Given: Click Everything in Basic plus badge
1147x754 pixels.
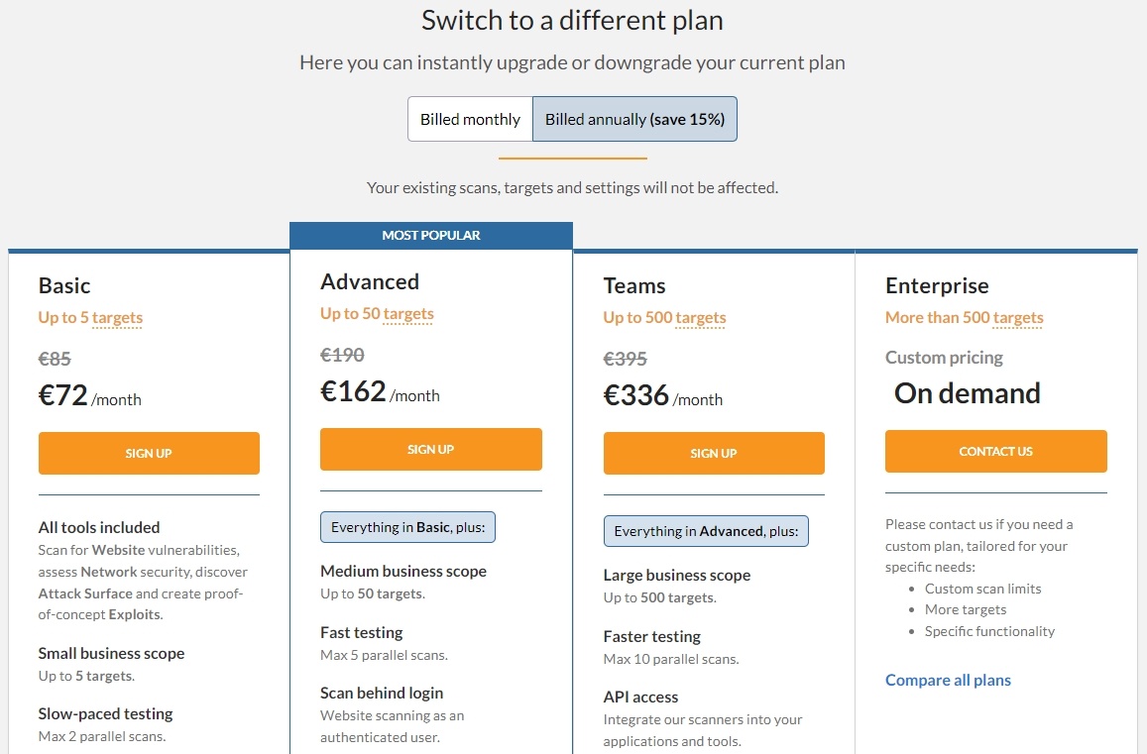Looking at the screenshot, I should point(407,527).
